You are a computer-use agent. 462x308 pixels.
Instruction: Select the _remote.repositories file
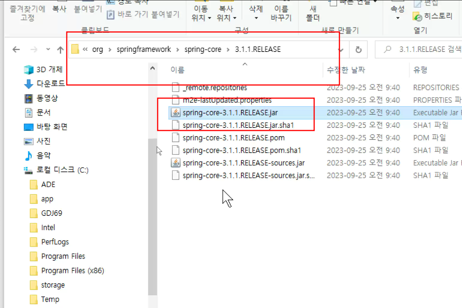point(215,88)
